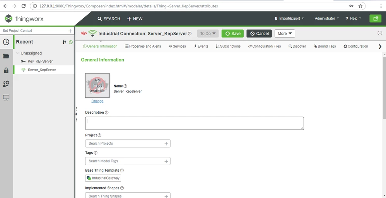The width and height of the screenshot is (386, 198).
Task: Click help icon beside Project label
Action: click(x=99, y=135)
